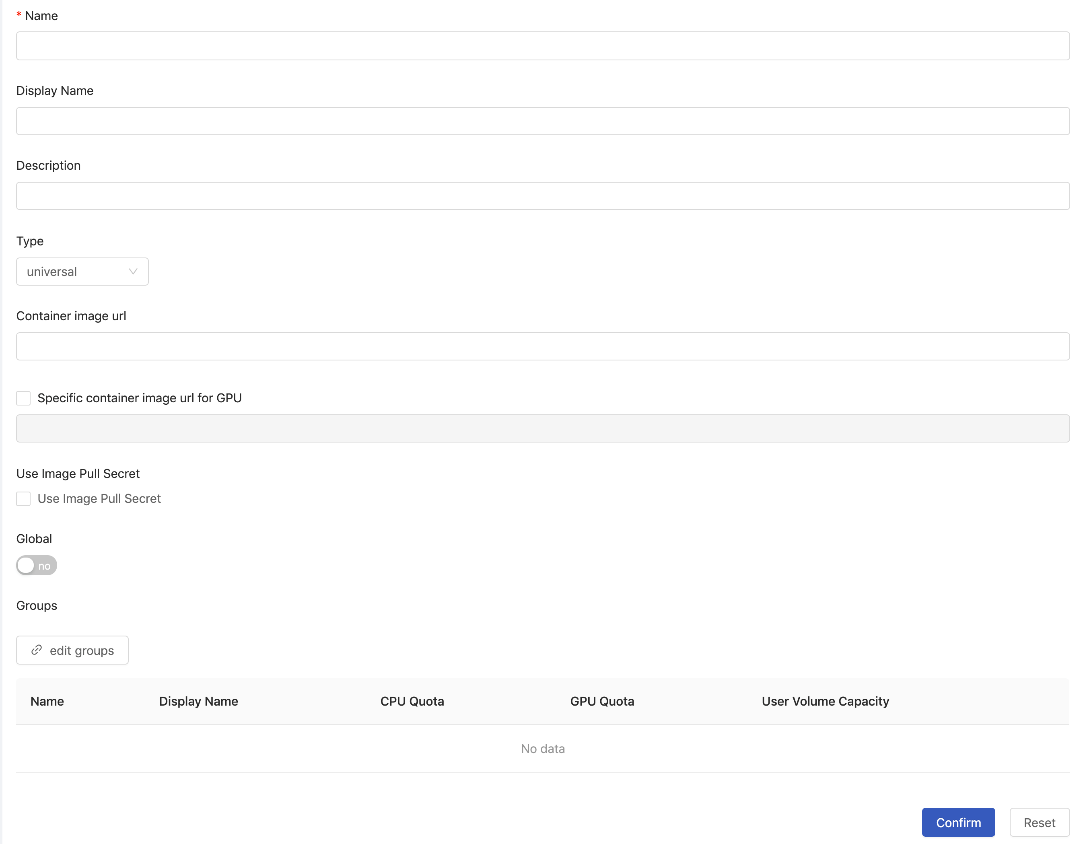Enable Specific container image url for GPU
Image resolution: width=1083 pixels, height=844 pixels.
pyautogui.click(x=23, y=398)
